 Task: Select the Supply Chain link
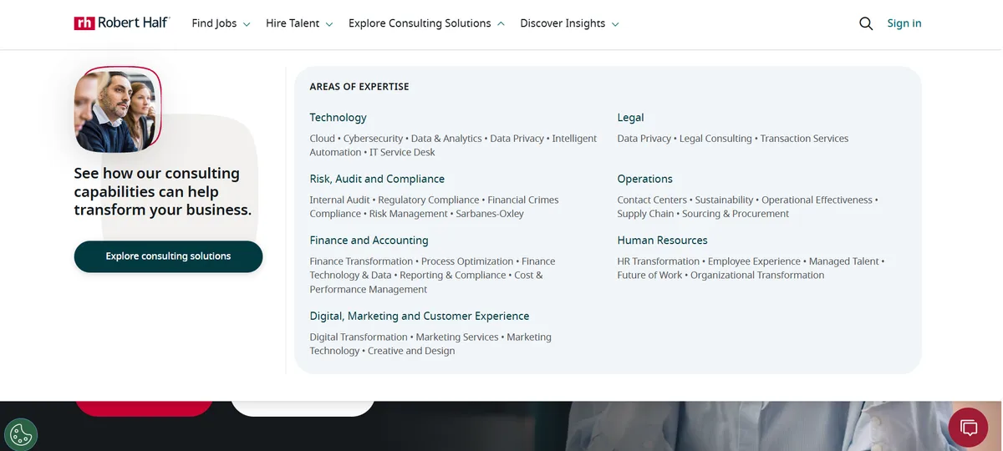click(x=645, y=214)
